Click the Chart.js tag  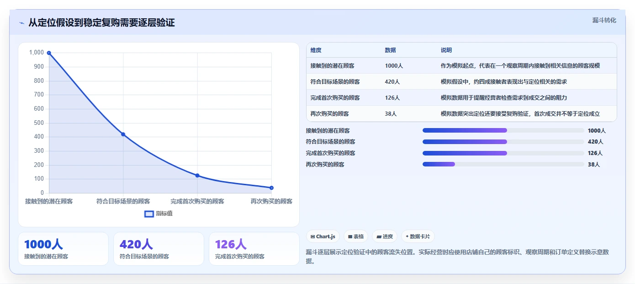click(323, 236)
